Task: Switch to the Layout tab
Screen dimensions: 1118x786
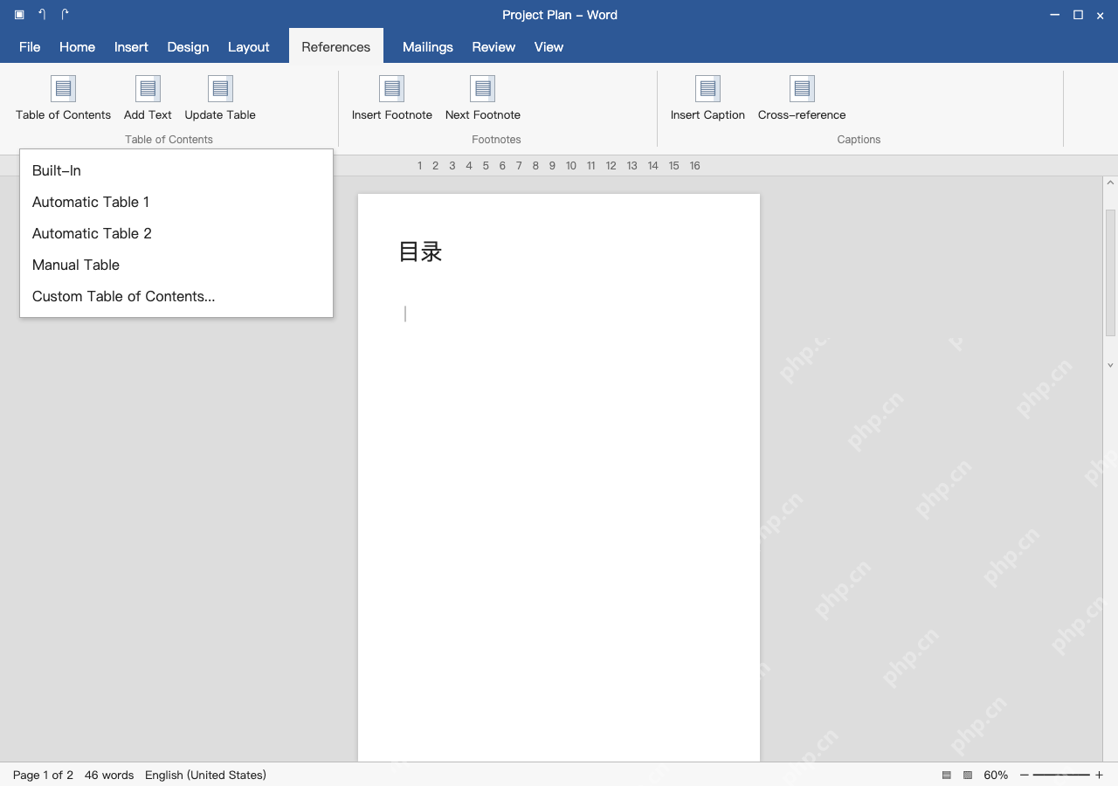Action: [249, 47]
